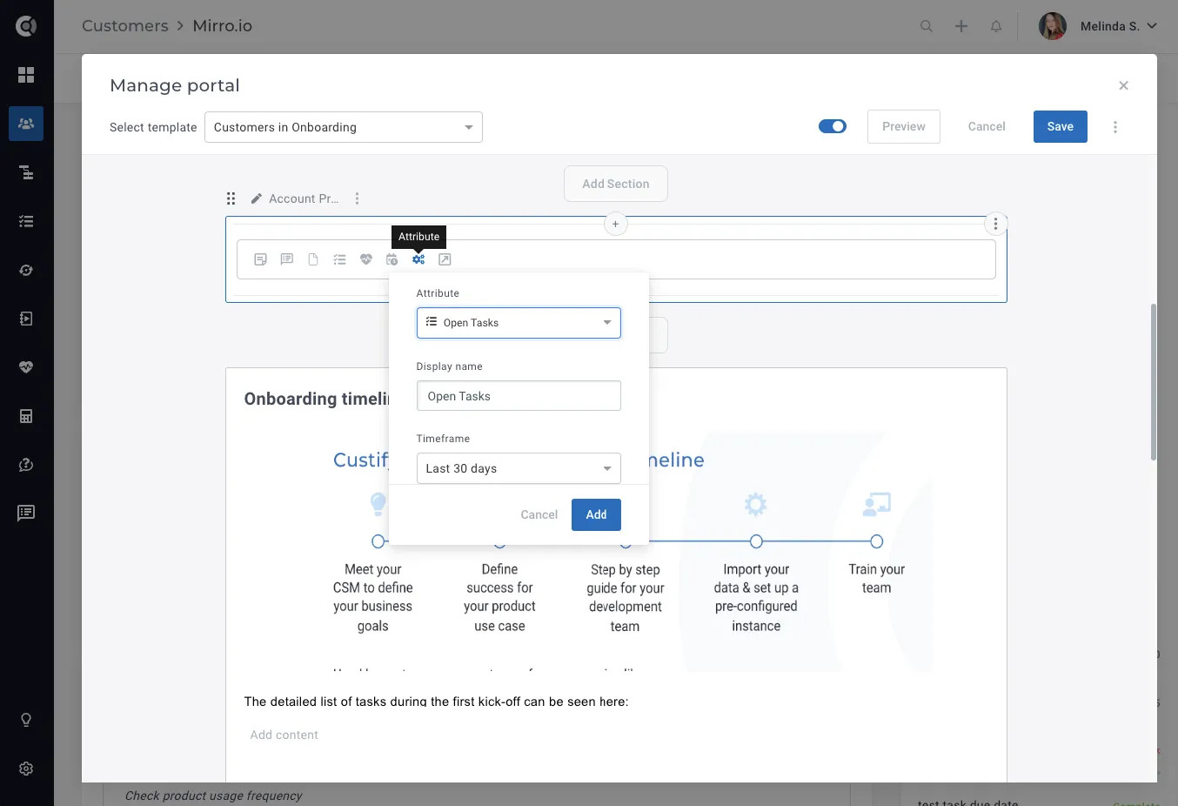Save the portal
This screenshot has height=806, width=1178.
(1061, 126)
